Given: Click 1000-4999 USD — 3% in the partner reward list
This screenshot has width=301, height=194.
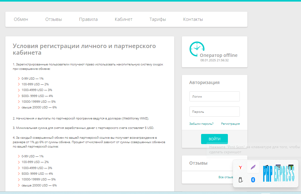Looking at the screenshot, I should point(37,168).
